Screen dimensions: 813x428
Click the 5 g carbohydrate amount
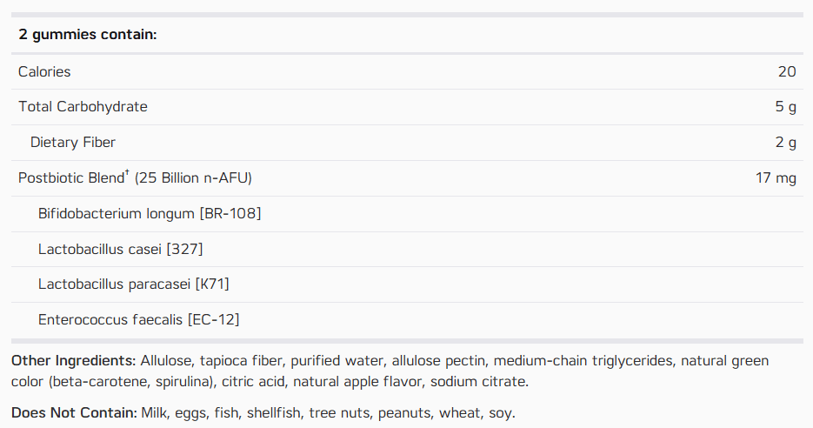[x=785, y=107]
